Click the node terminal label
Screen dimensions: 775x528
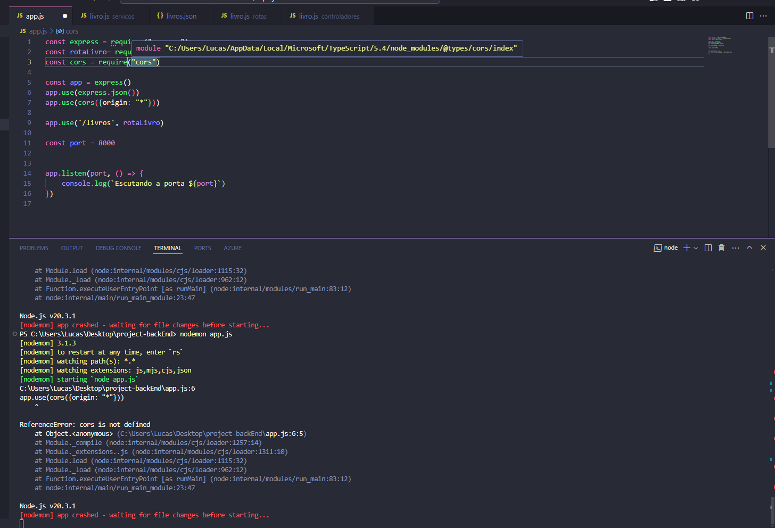coord(666,248)
